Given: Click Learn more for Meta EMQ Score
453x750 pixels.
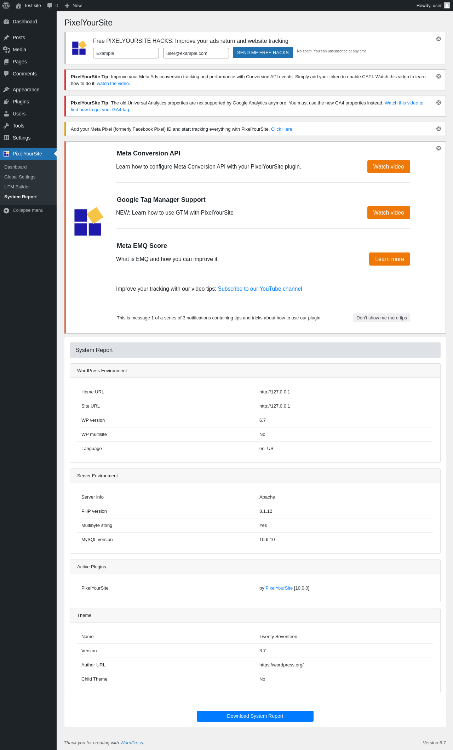Looking at the screenshot, I should click(390, 259).
